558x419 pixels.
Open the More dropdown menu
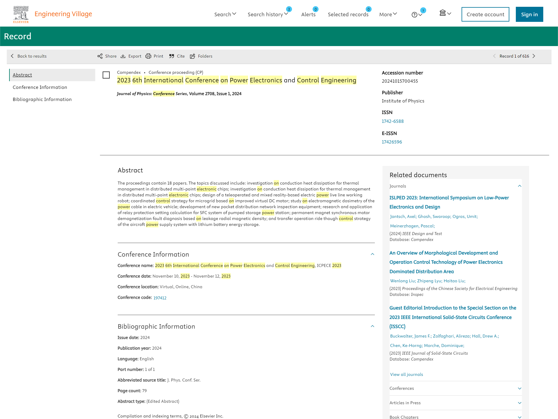click(x=388, y=14)
